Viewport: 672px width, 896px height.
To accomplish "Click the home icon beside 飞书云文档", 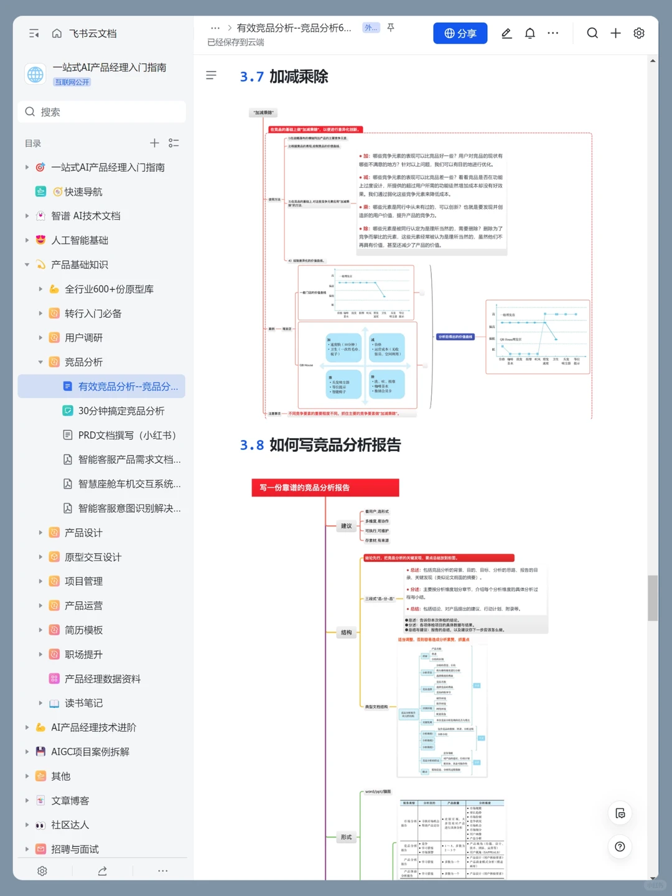I will point(56,34).
